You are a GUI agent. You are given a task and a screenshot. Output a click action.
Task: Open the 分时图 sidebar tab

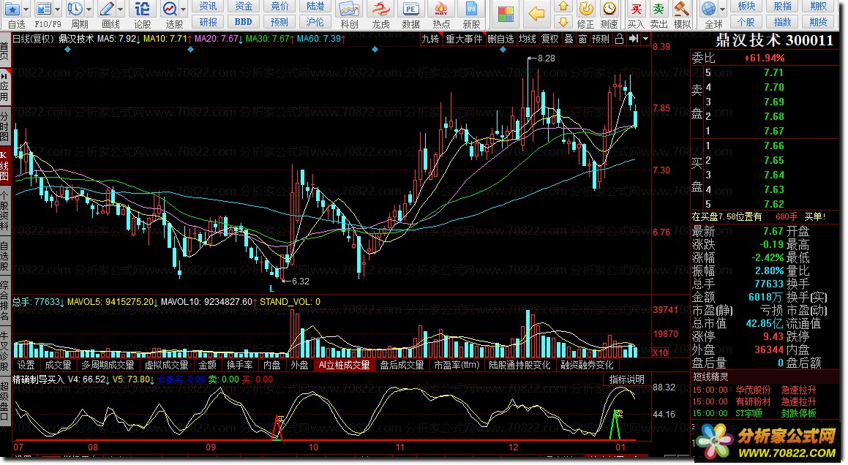[5, 126]
